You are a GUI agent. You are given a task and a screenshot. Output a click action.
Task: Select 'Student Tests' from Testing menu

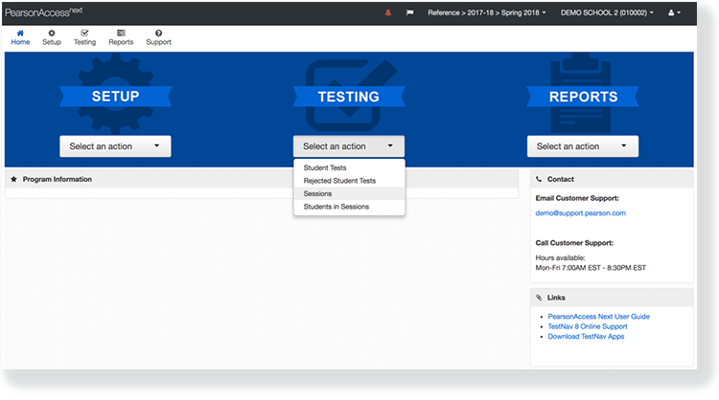(x=325, y=168)
